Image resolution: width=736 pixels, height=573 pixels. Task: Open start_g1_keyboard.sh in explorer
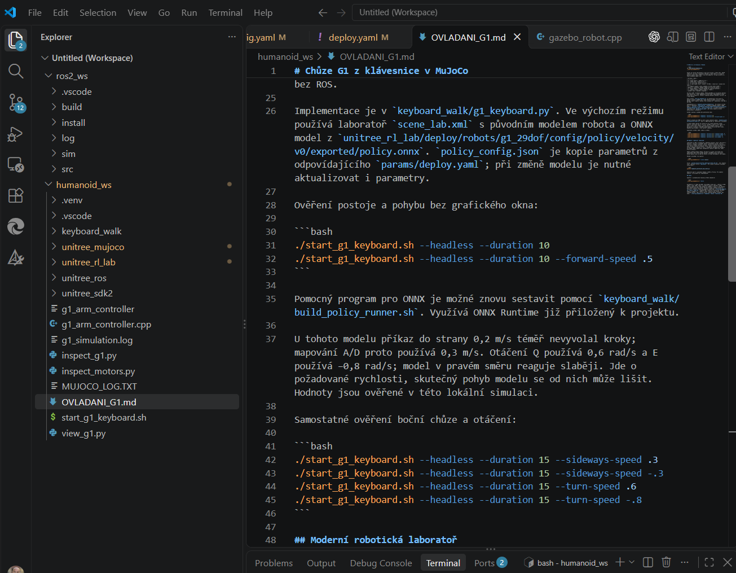pyautogui.click(x=136, y=417)
